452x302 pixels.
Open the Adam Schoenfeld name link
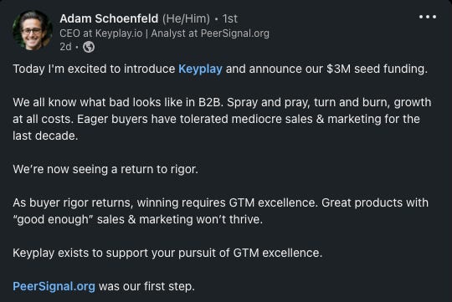109,18
